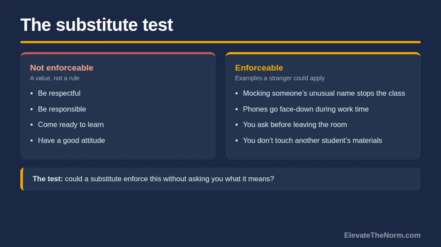The image size is (441, 247).
Task: Click the substitute enforce question text
Action: 169,179
